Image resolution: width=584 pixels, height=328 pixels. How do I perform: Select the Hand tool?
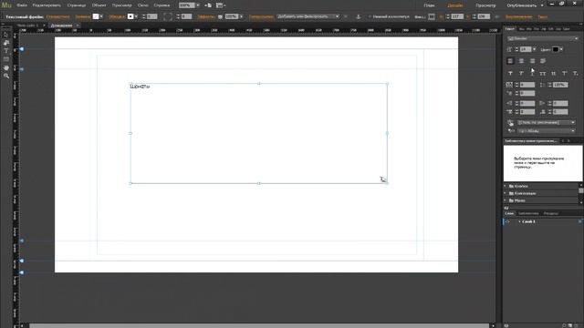[6, 67]
